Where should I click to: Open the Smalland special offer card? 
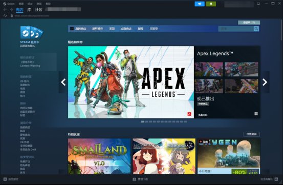99,156
